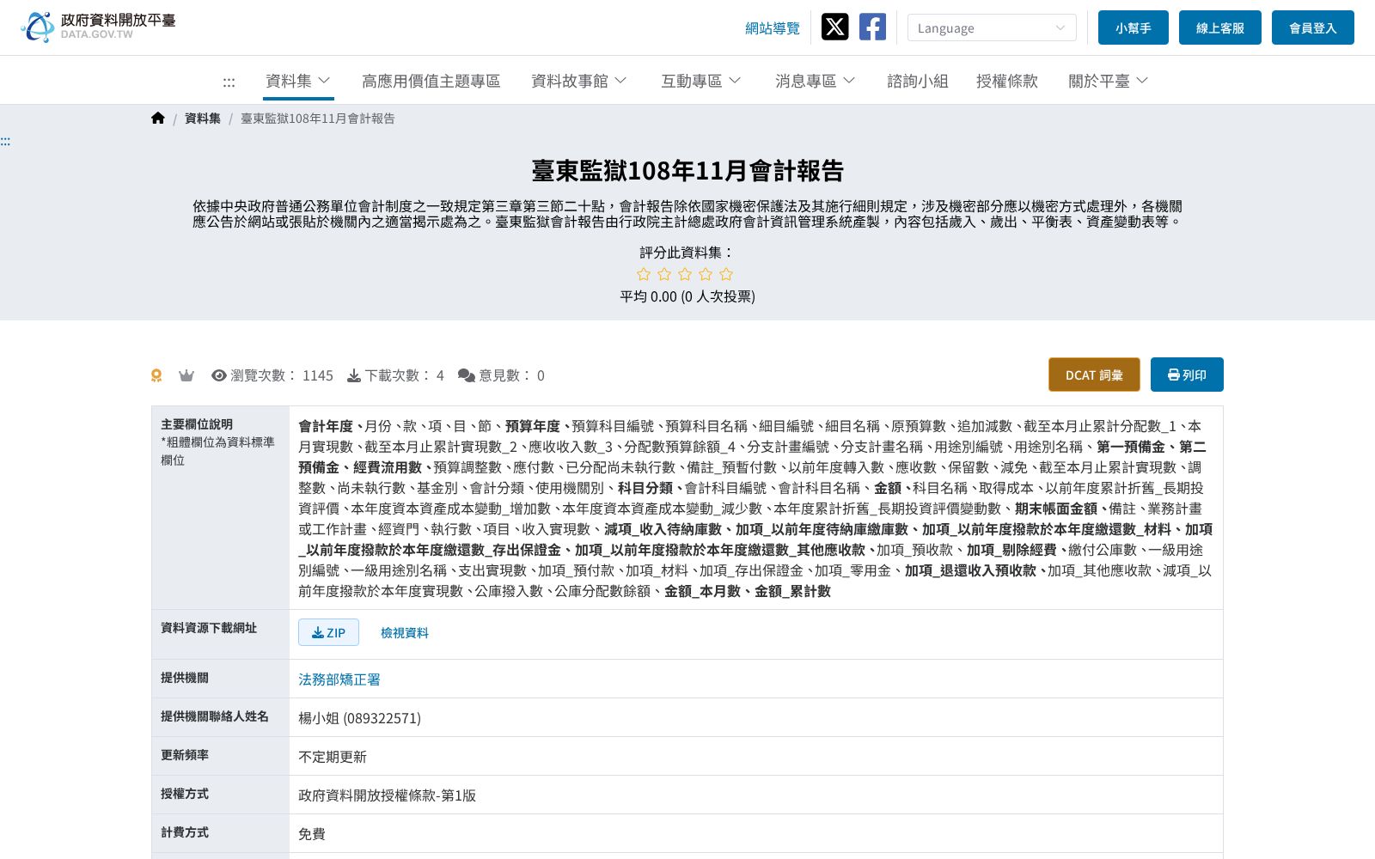Screen dimensions: 1375x859
Task: Rate dataset one star
Action: (x=644, y=274)
